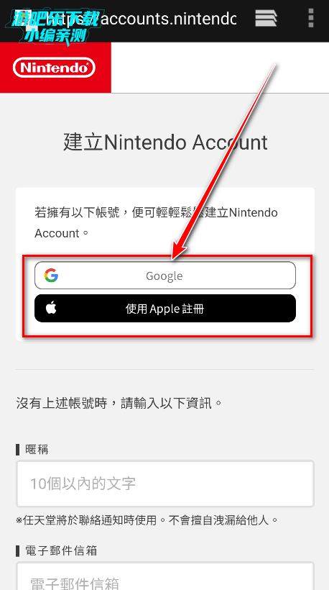Click the 暱稱 field label

tap(37, 449)
